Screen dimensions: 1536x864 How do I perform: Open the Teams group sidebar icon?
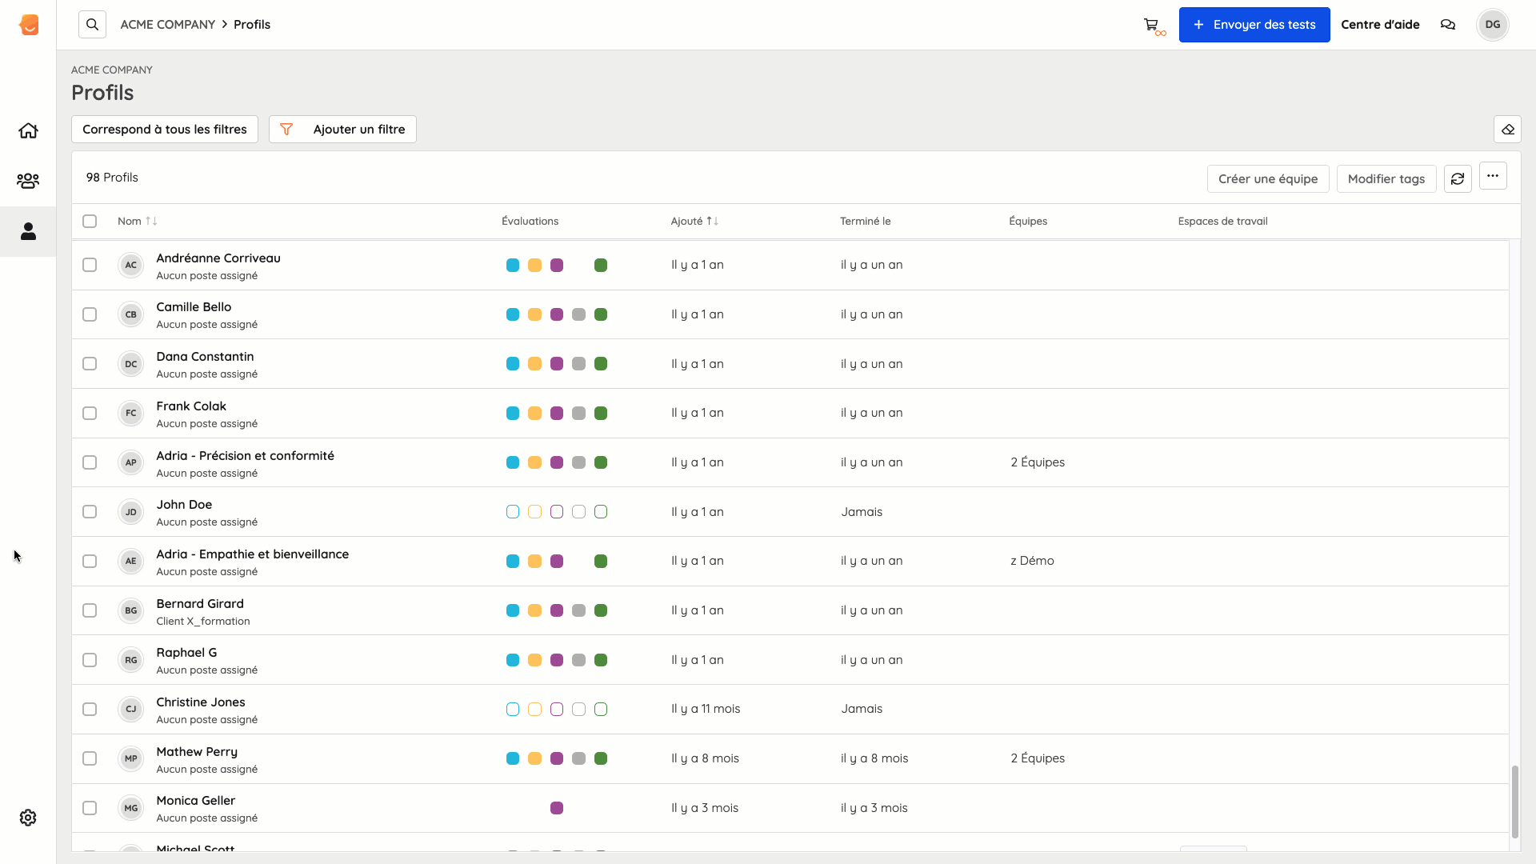click(28, 181)
